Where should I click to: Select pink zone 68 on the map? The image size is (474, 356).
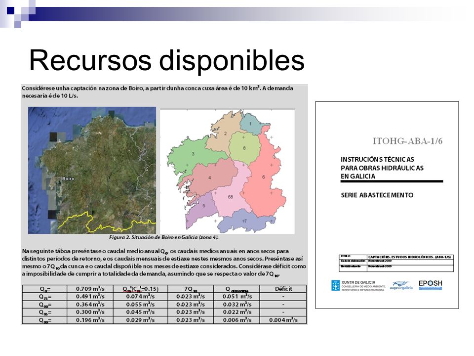click(x=231, y=197)
